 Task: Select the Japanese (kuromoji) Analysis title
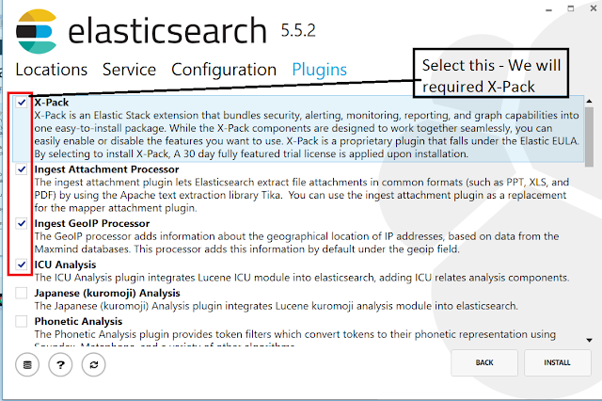coord(107,293)
